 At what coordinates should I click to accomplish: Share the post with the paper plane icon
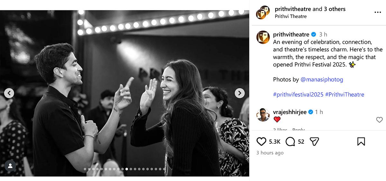tap(314, 141)
